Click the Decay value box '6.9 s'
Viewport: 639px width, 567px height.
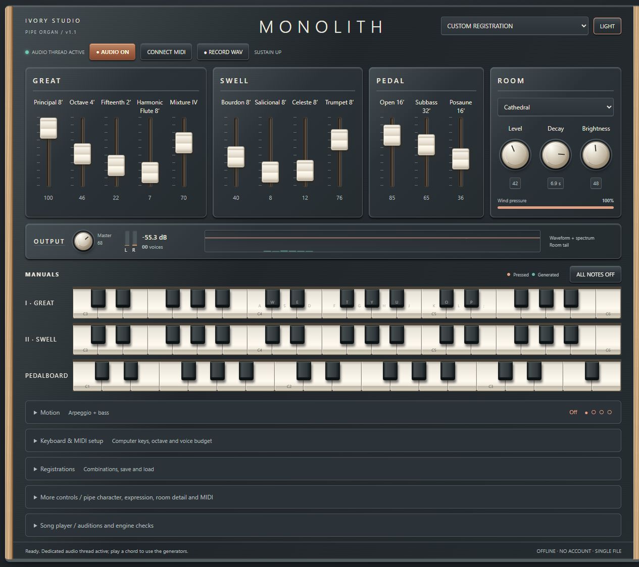tap(556, 183)
